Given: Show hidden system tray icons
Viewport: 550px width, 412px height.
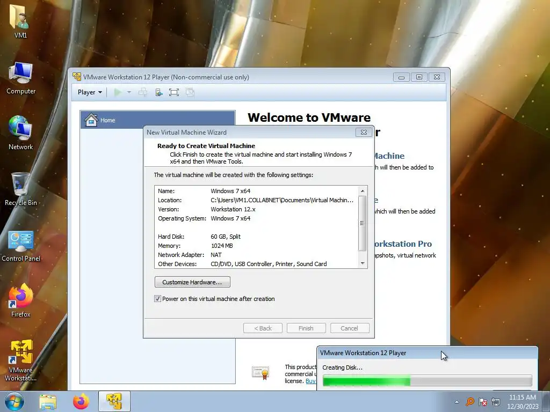Looking at the screenshot, I should (457, 402).
